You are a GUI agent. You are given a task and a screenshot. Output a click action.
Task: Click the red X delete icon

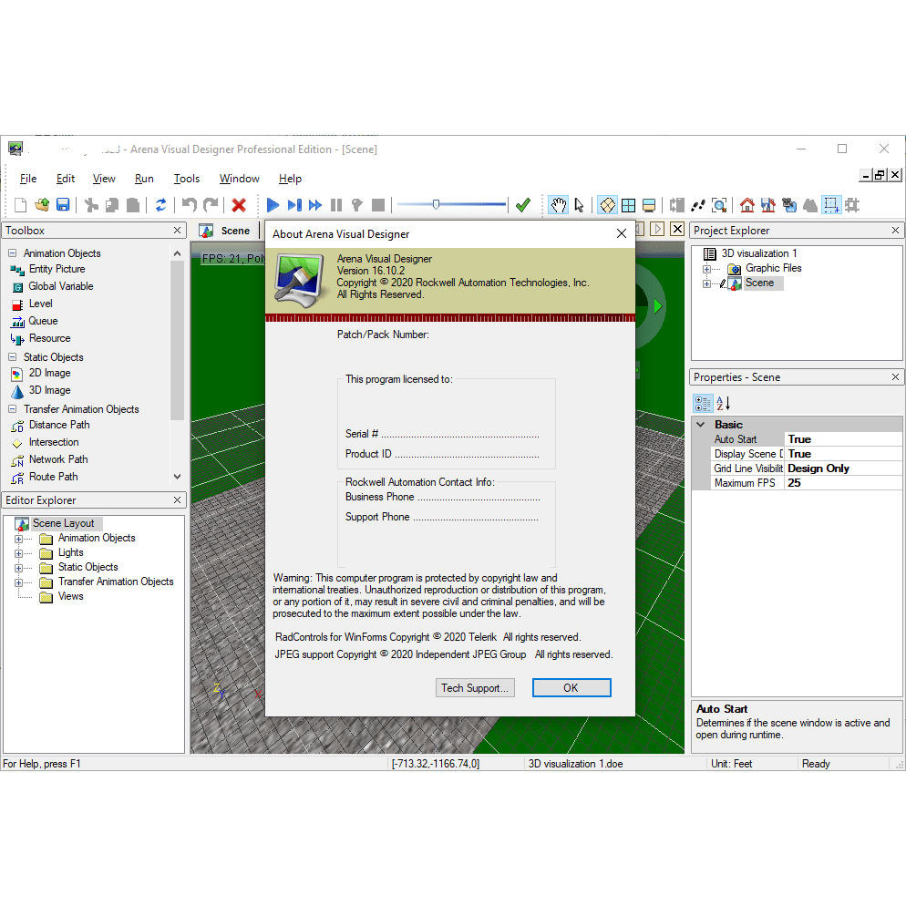[239, 205]
